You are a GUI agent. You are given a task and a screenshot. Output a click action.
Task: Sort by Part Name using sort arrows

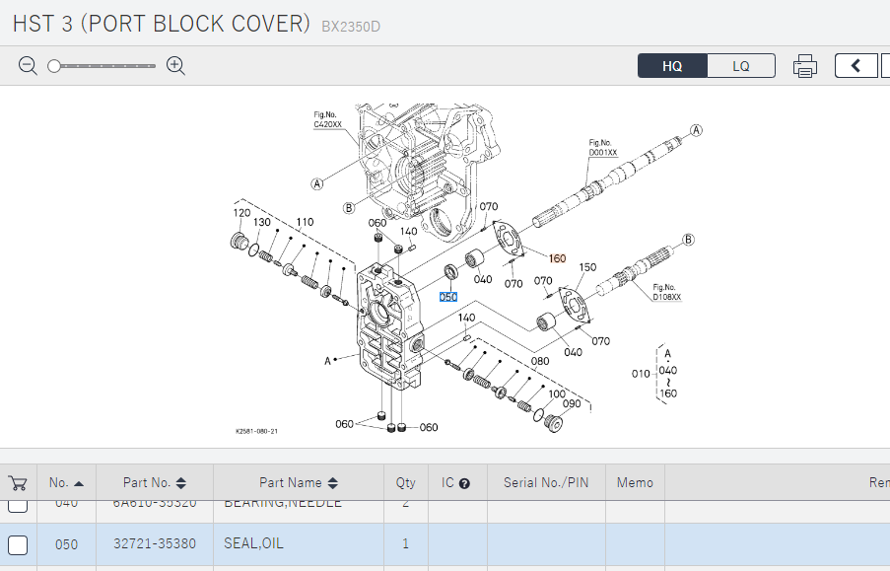click(333, 483)
